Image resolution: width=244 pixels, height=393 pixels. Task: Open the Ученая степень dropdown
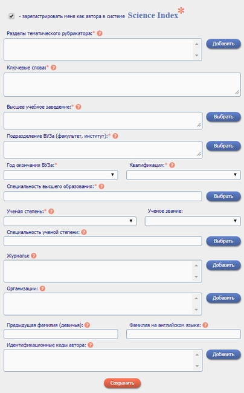70,221
